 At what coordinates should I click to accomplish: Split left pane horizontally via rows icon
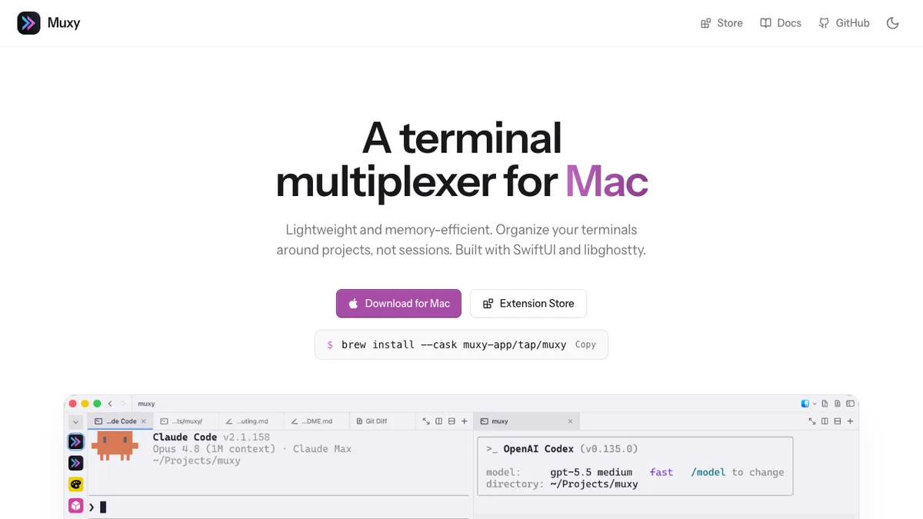coord(452,421)
